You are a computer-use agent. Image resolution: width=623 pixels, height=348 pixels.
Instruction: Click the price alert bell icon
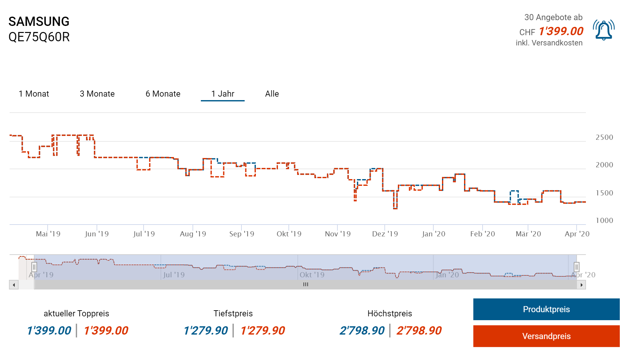pos(603,30)
